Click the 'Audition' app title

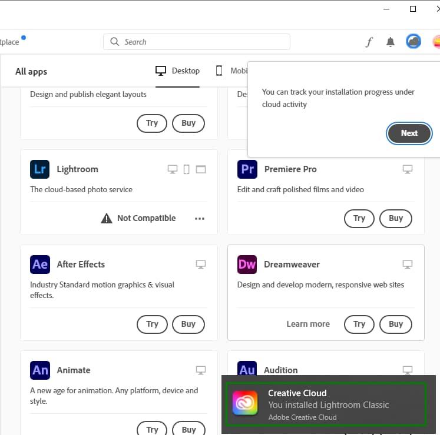pos(280,370)
